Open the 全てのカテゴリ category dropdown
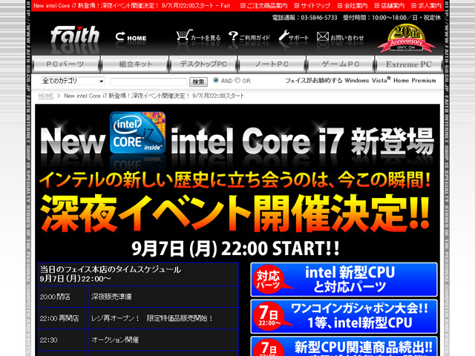The image size is (475, 356). 73,81
